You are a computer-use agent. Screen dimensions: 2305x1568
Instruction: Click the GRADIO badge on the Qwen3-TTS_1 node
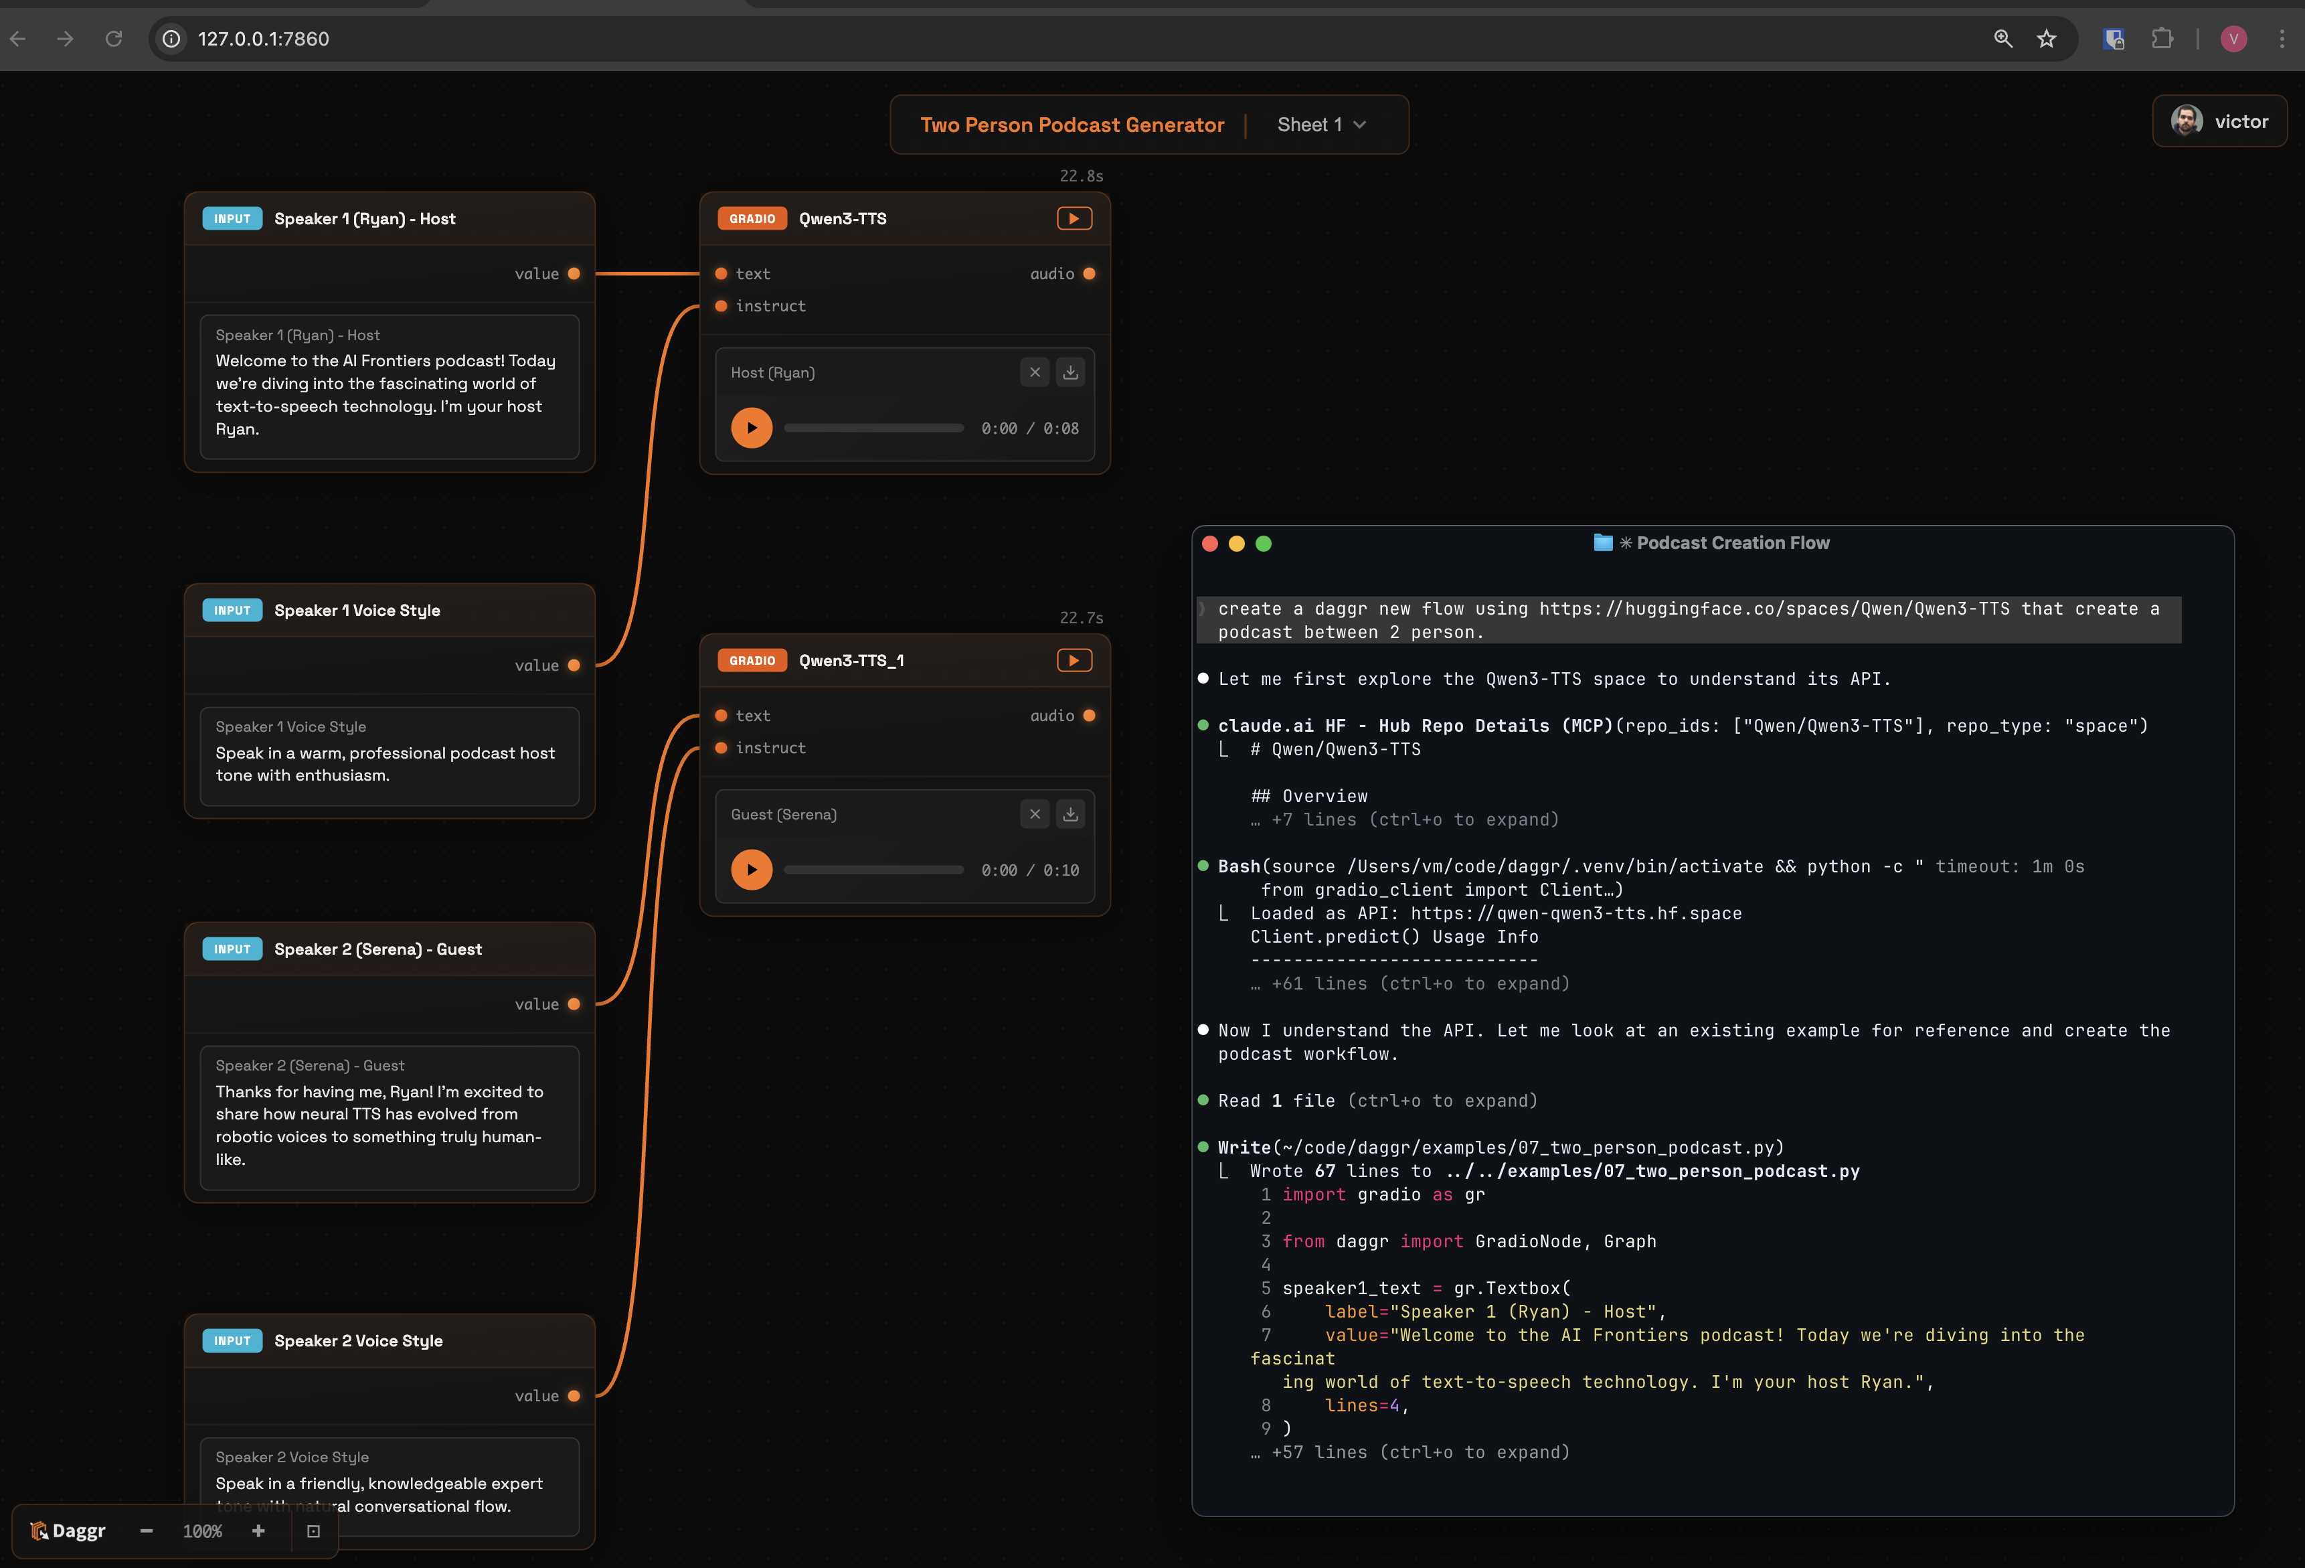click(x=752, y=660)
